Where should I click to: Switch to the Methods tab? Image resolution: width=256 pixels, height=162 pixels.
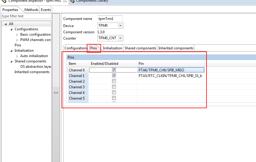(x=31, y=10)
